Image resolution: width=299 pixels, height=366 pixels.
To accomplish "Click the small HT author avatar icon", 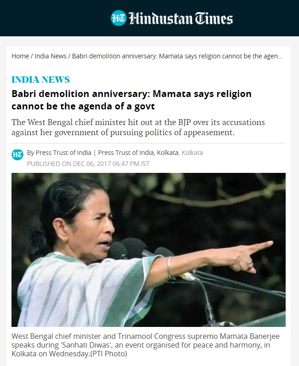I will tap(17, 155).
